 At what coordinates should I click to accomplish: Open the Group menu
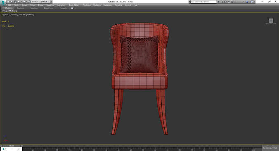(x=24, y=5)
